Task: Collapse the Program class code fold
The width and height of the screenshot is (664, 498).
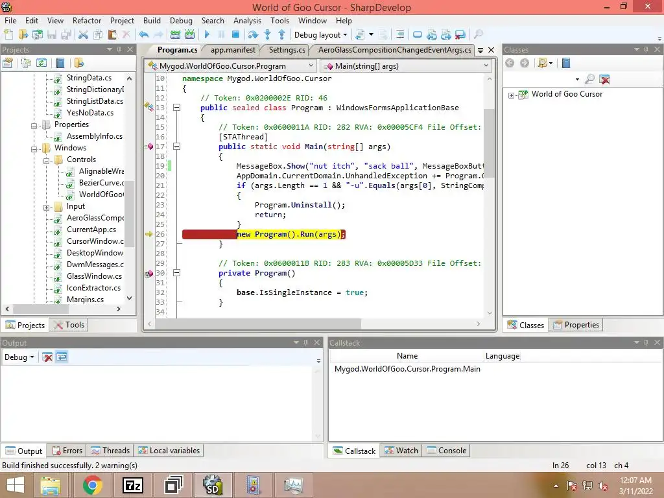Action: (x=176, y=108)
